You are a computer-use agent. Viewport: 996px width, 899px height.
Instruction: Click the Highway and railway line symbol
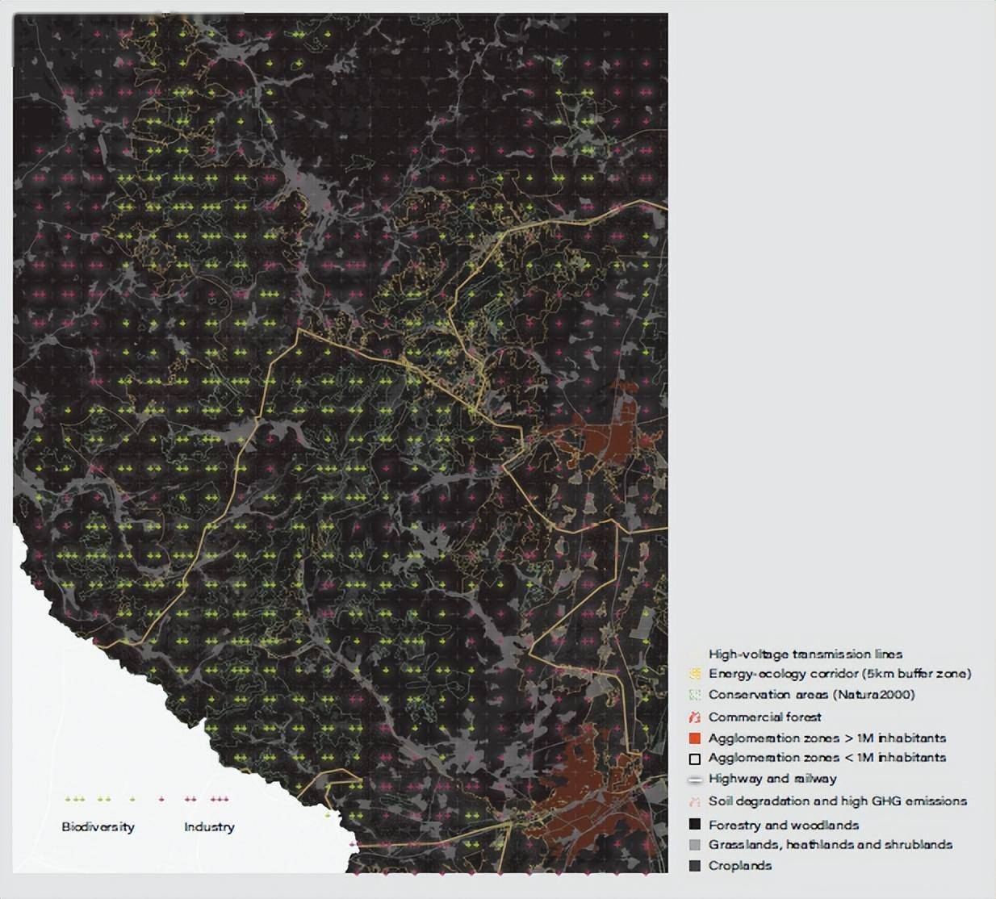(x=695, y=780)
